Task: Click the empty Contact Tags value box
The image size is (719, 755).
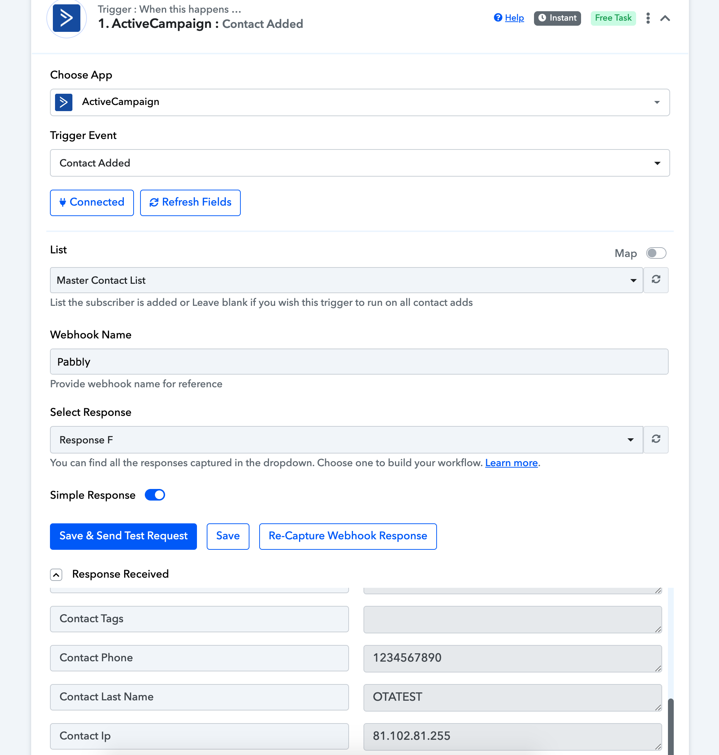Action: point(512,619)
